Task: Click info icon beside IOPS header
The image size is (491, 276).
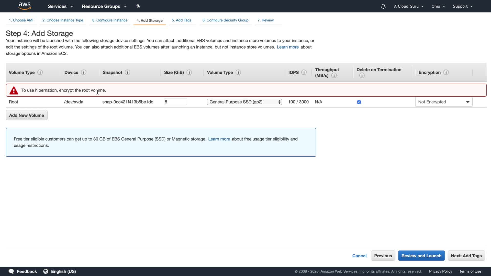Action: click(x=304, y=72)
